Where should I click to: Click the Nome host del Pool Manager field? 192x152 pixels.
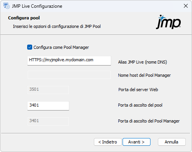pos(69,75)
